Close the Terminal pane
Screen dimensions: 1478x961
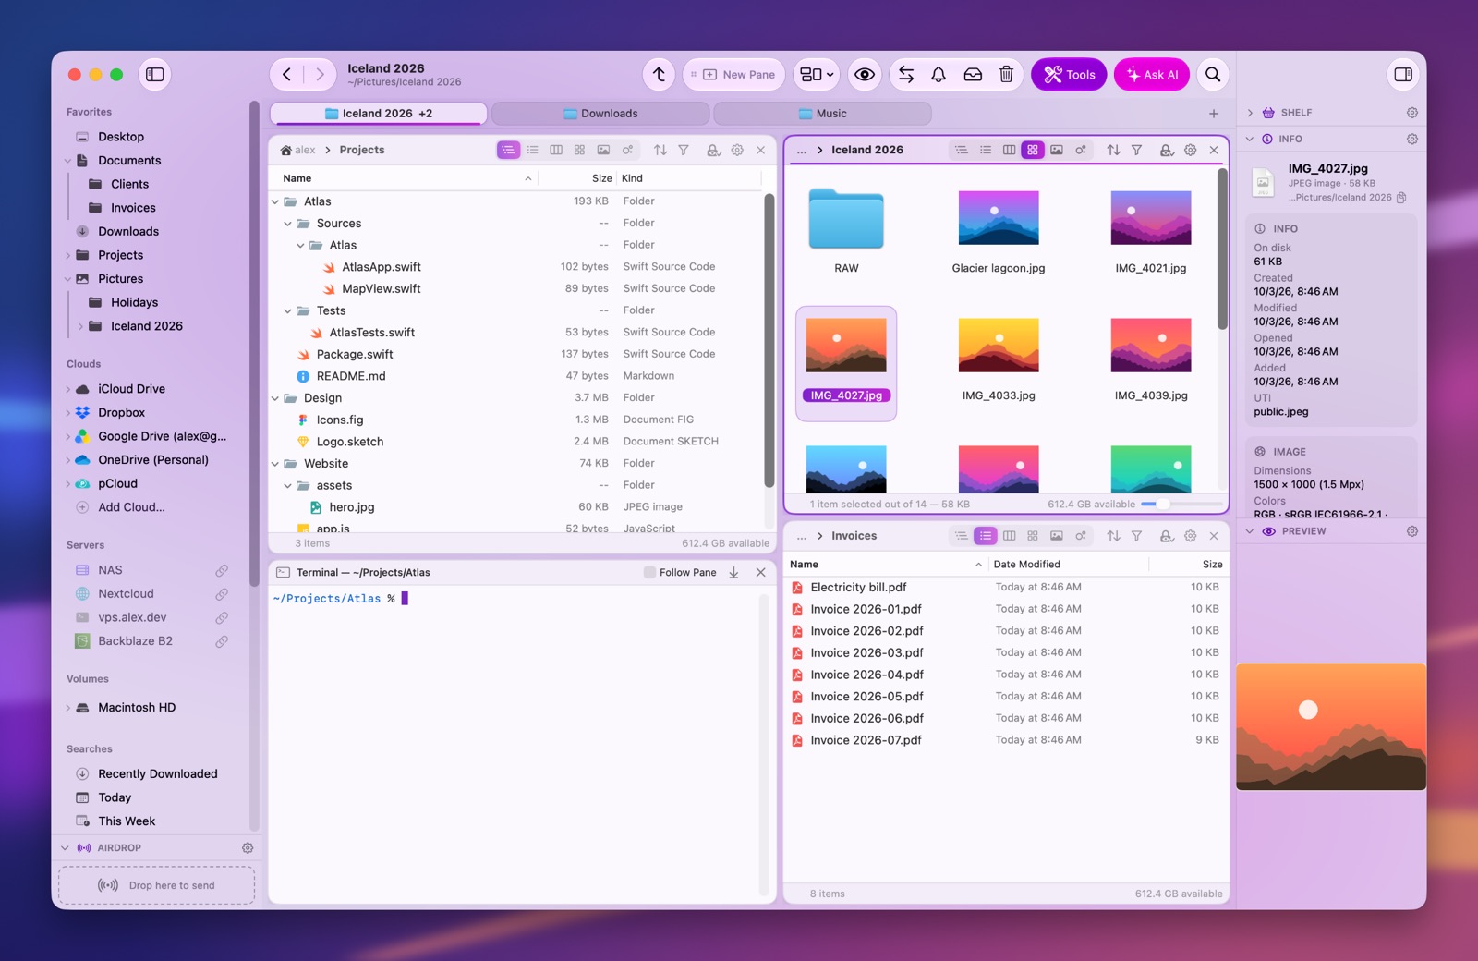761,573
